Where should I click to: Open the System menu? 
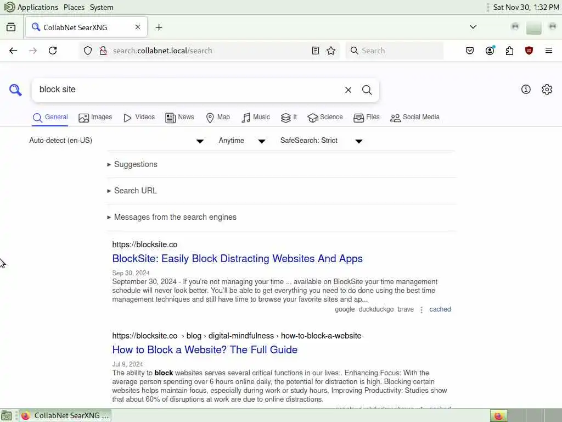pyautogui.click(x=102, y=7)
